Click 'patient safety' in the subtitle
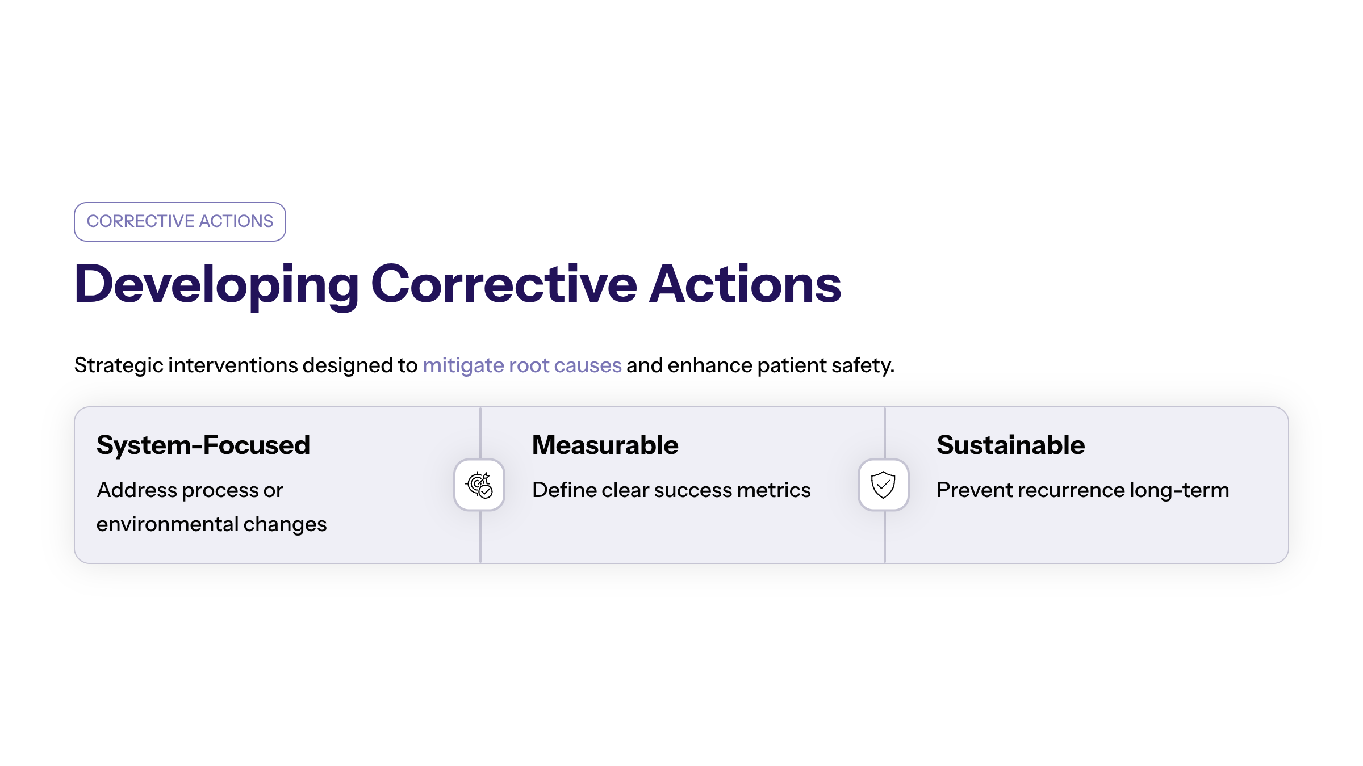1363x766 pixels. pos(826,365)
